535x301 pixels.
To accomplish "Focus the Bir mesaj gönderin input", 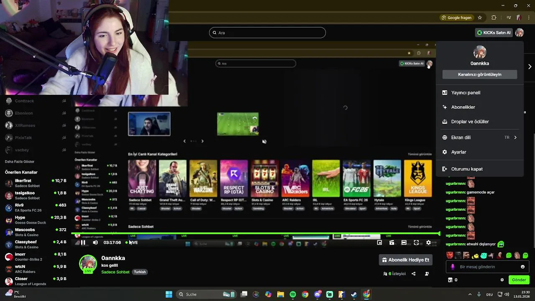I will (487, 267).
